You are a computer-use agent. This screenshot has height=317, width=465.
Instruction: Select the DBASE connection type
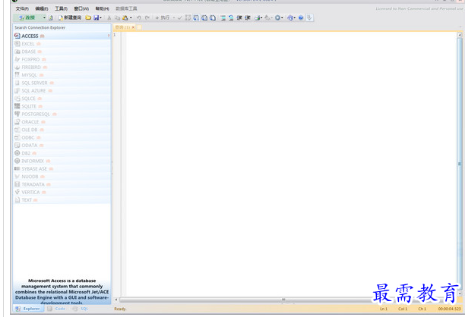coord(62,52)
